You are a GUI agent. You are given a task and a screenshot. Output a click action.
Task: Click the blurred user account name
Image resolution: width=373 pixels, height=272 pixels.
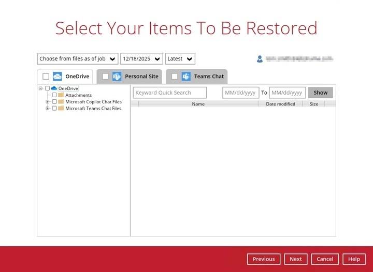coord(299,59)
